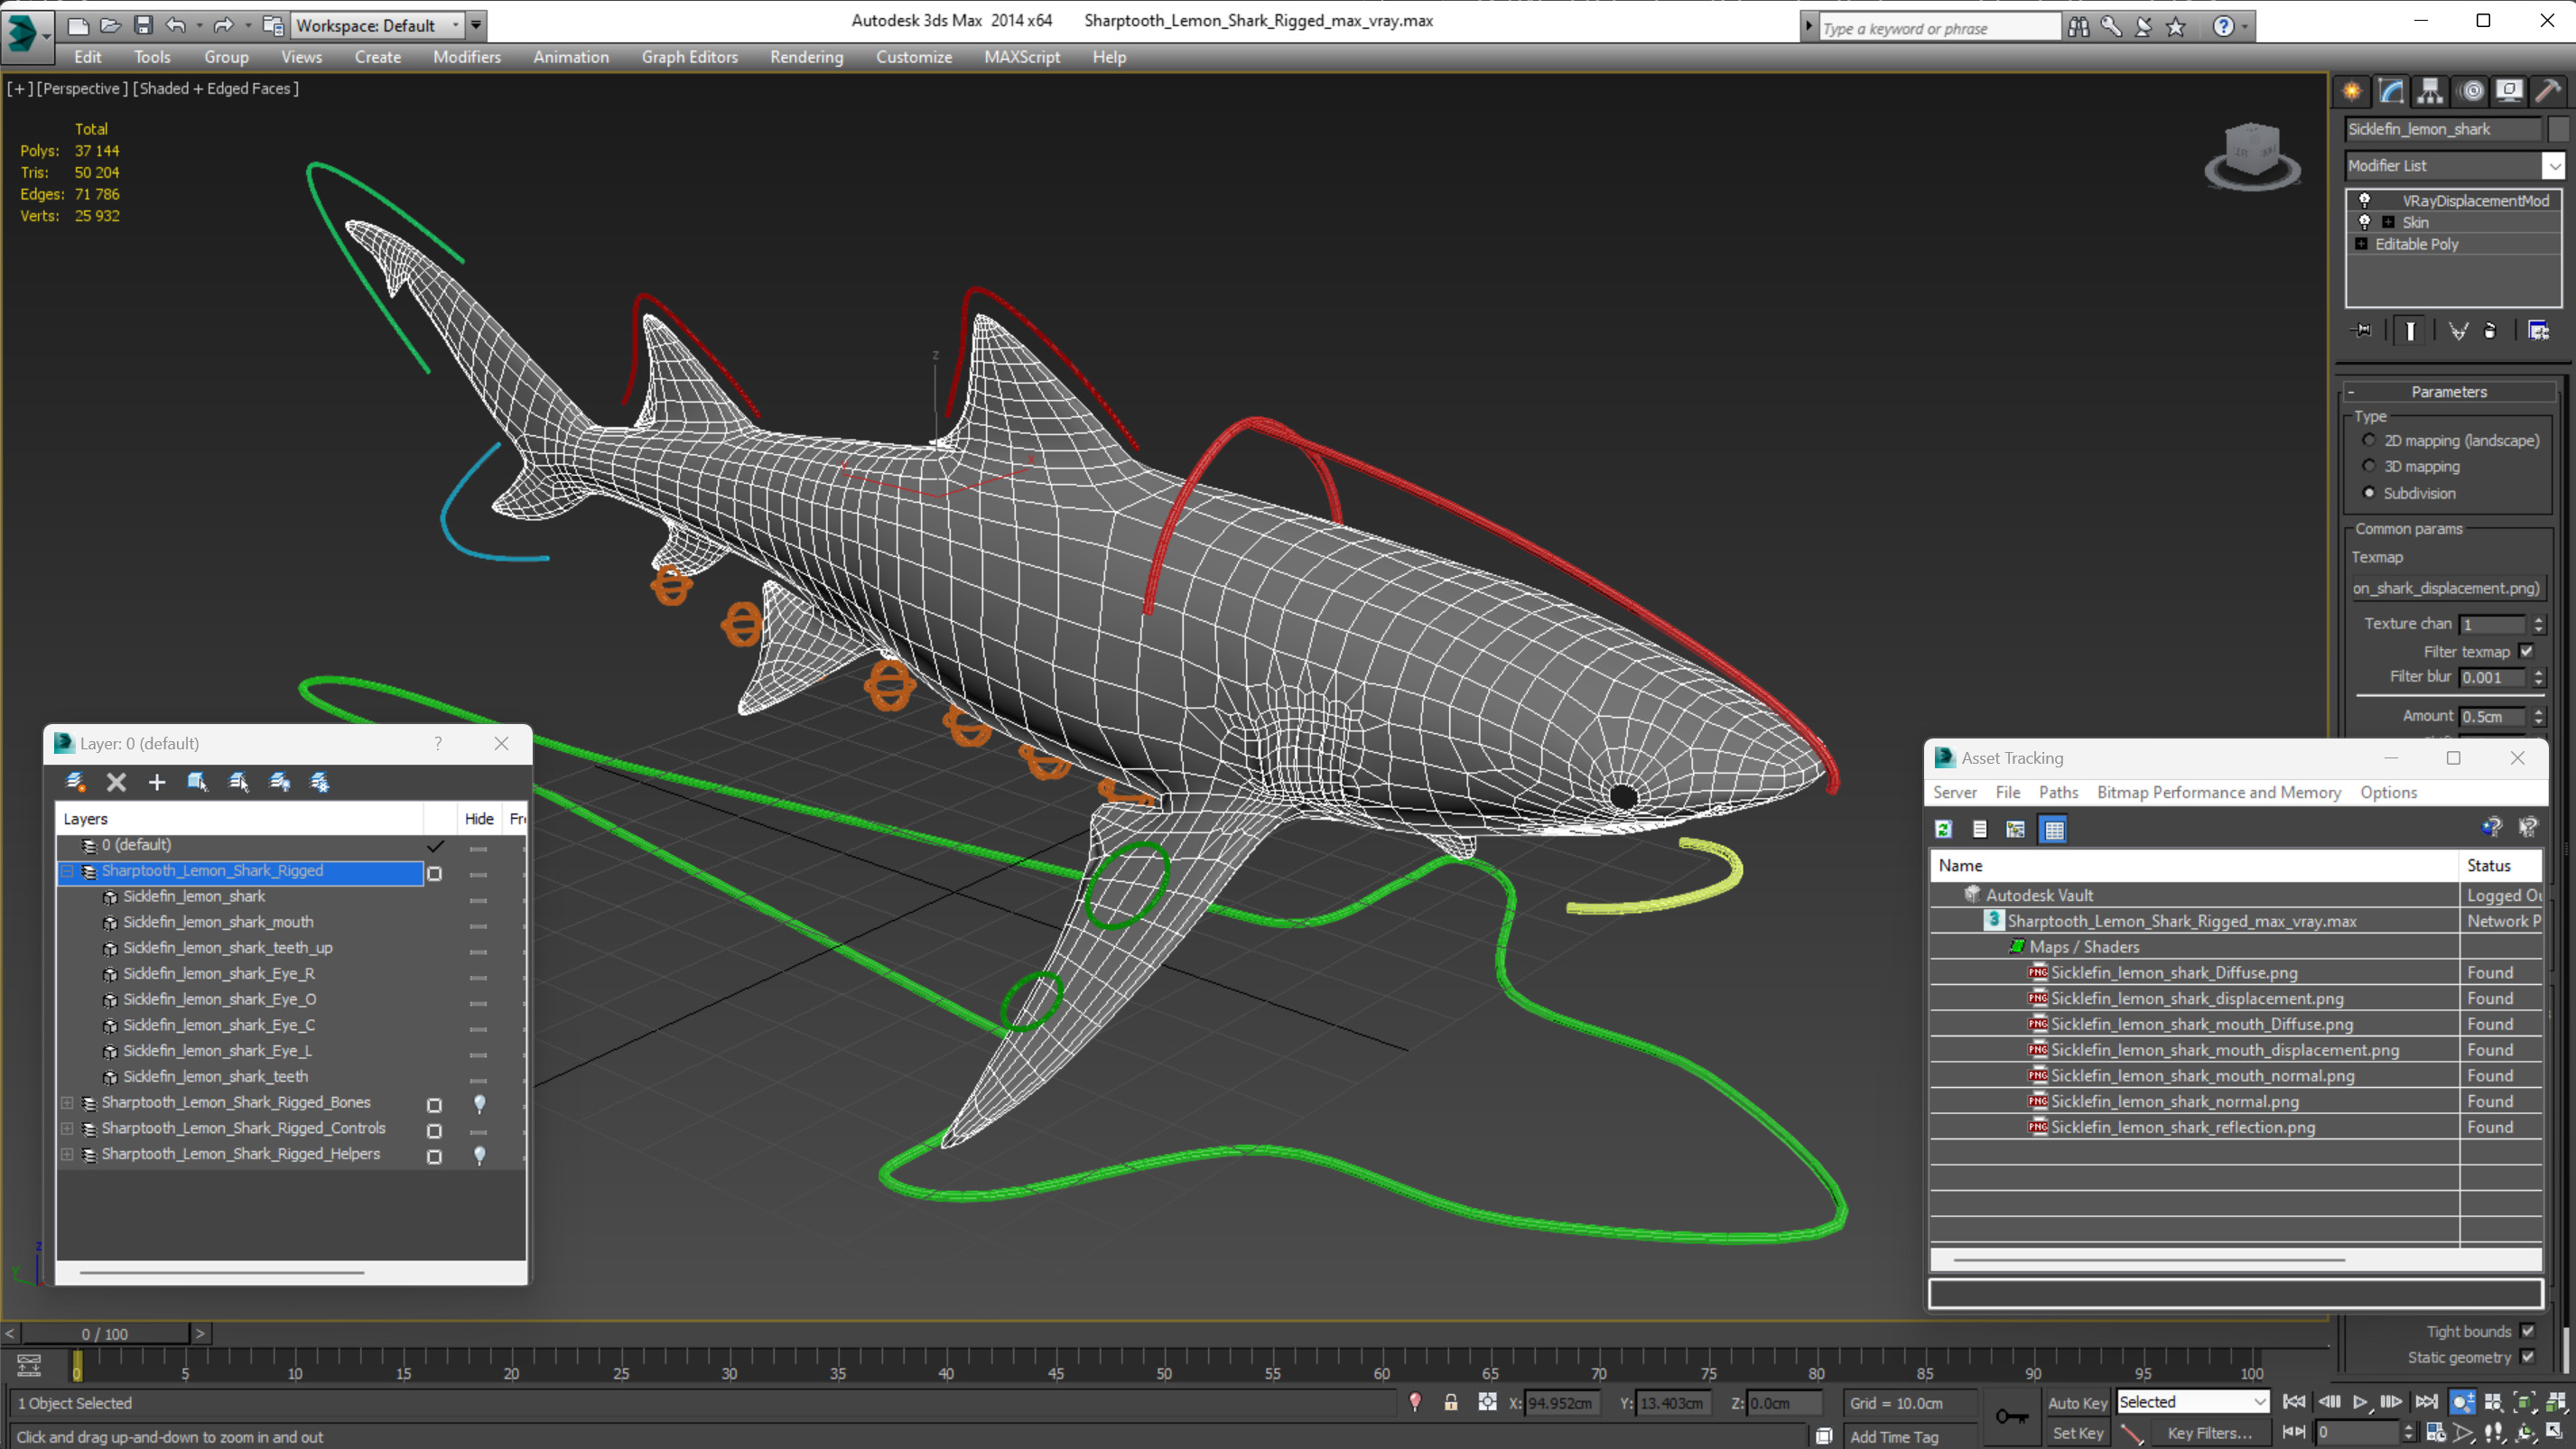Image resolution: width=2576 pixels, height=1449 pixels.
Task: Click the Open File toolbar icon
Action: pyautogui.click(x=110, y=25)
